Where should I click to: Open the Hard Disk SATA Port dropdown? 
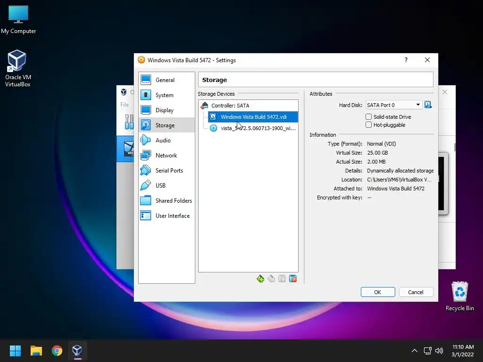(394, 105)
